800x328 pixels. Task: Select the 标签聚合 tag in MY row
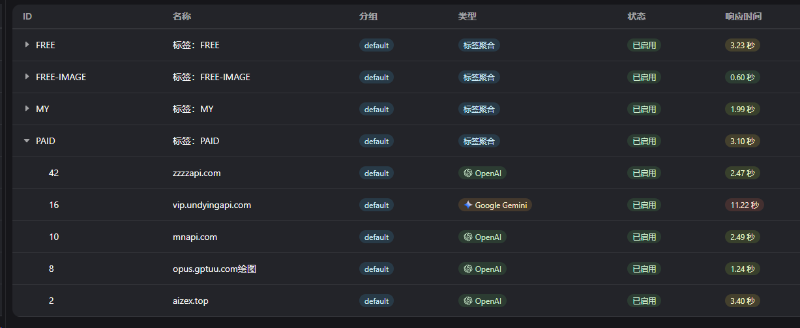click(x=479, y=109)
